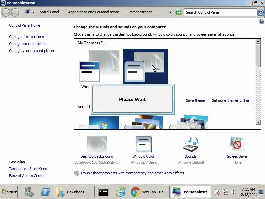This screenshot has width=265, height=199.
Task: Expand arrow after Appearance and Personalization breadcrumb
Action: pos(125,12)
